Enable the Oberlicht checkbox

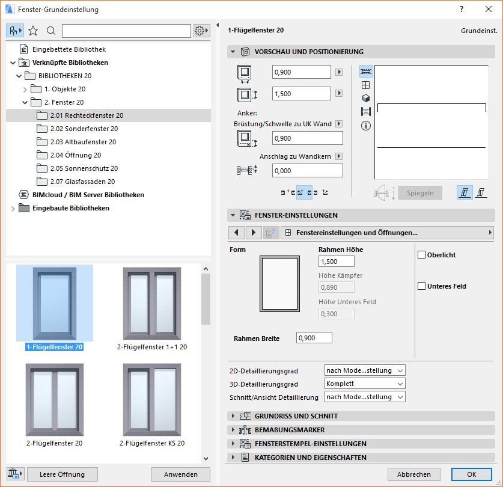tap(421, 254)
